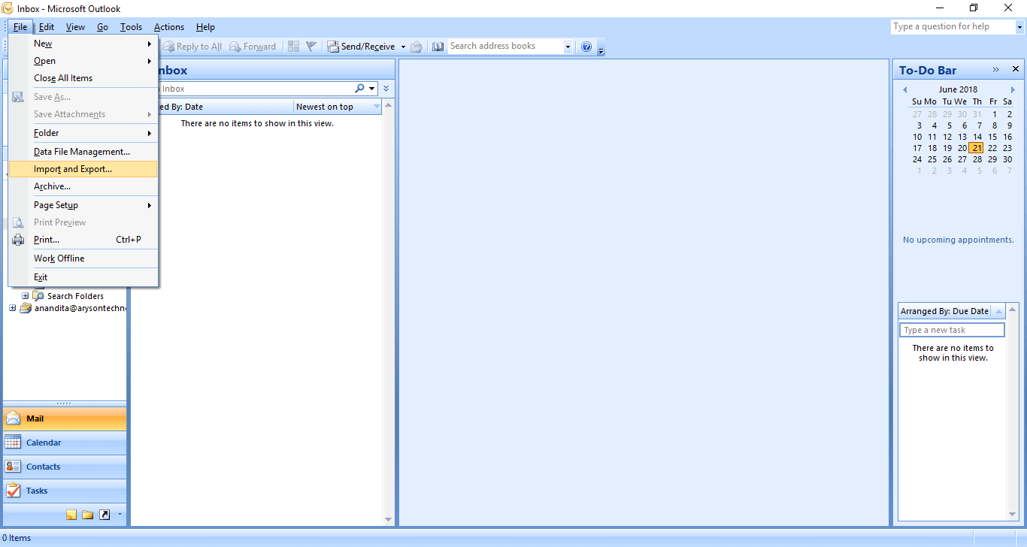Screen dimensions: 1027x547
Task: Click the Save As disk icon
Action: click(19, 97)
